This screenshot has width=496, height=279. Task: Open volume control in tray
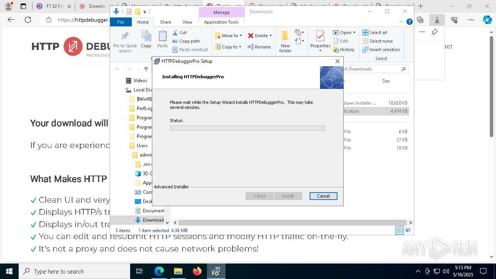click(446, 271)
